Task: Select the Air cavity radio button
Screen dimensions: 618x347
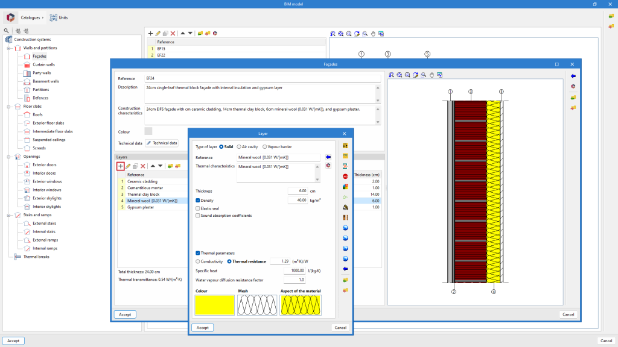Action: point(239,146)
